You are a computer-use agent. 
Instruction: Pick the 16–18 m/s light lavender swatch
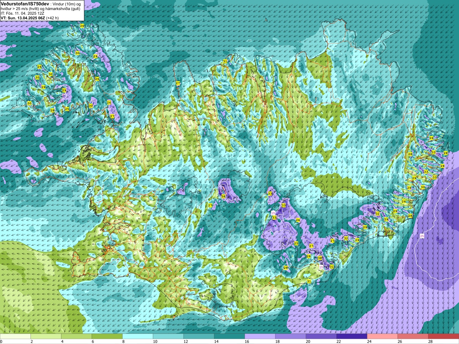260,336
